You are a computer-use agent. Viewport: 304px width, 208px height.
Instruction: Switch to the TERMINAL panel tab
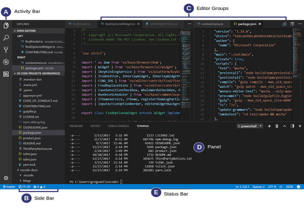(x=143, y=126)
